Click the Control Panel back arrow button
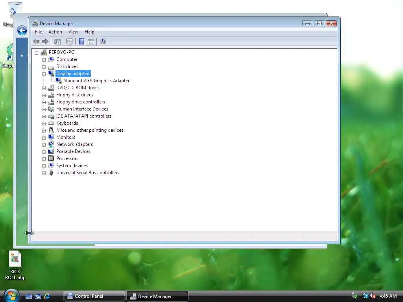The width and height of the screenshot is (403, 302). click(x=22, y=31)
